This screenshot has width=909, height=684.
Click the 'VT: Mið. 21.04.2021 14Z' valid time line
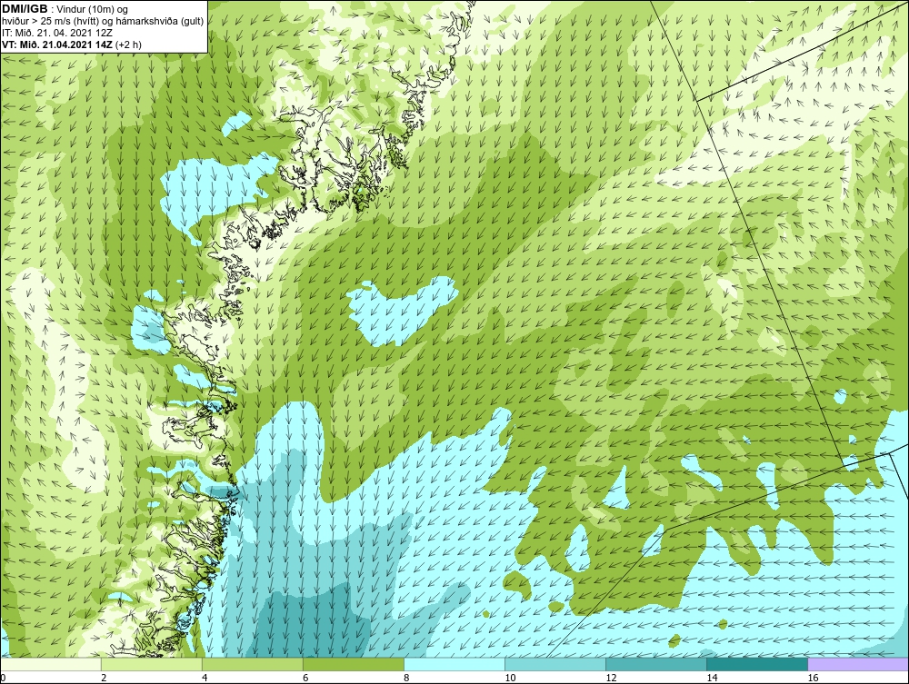(56, 44)
